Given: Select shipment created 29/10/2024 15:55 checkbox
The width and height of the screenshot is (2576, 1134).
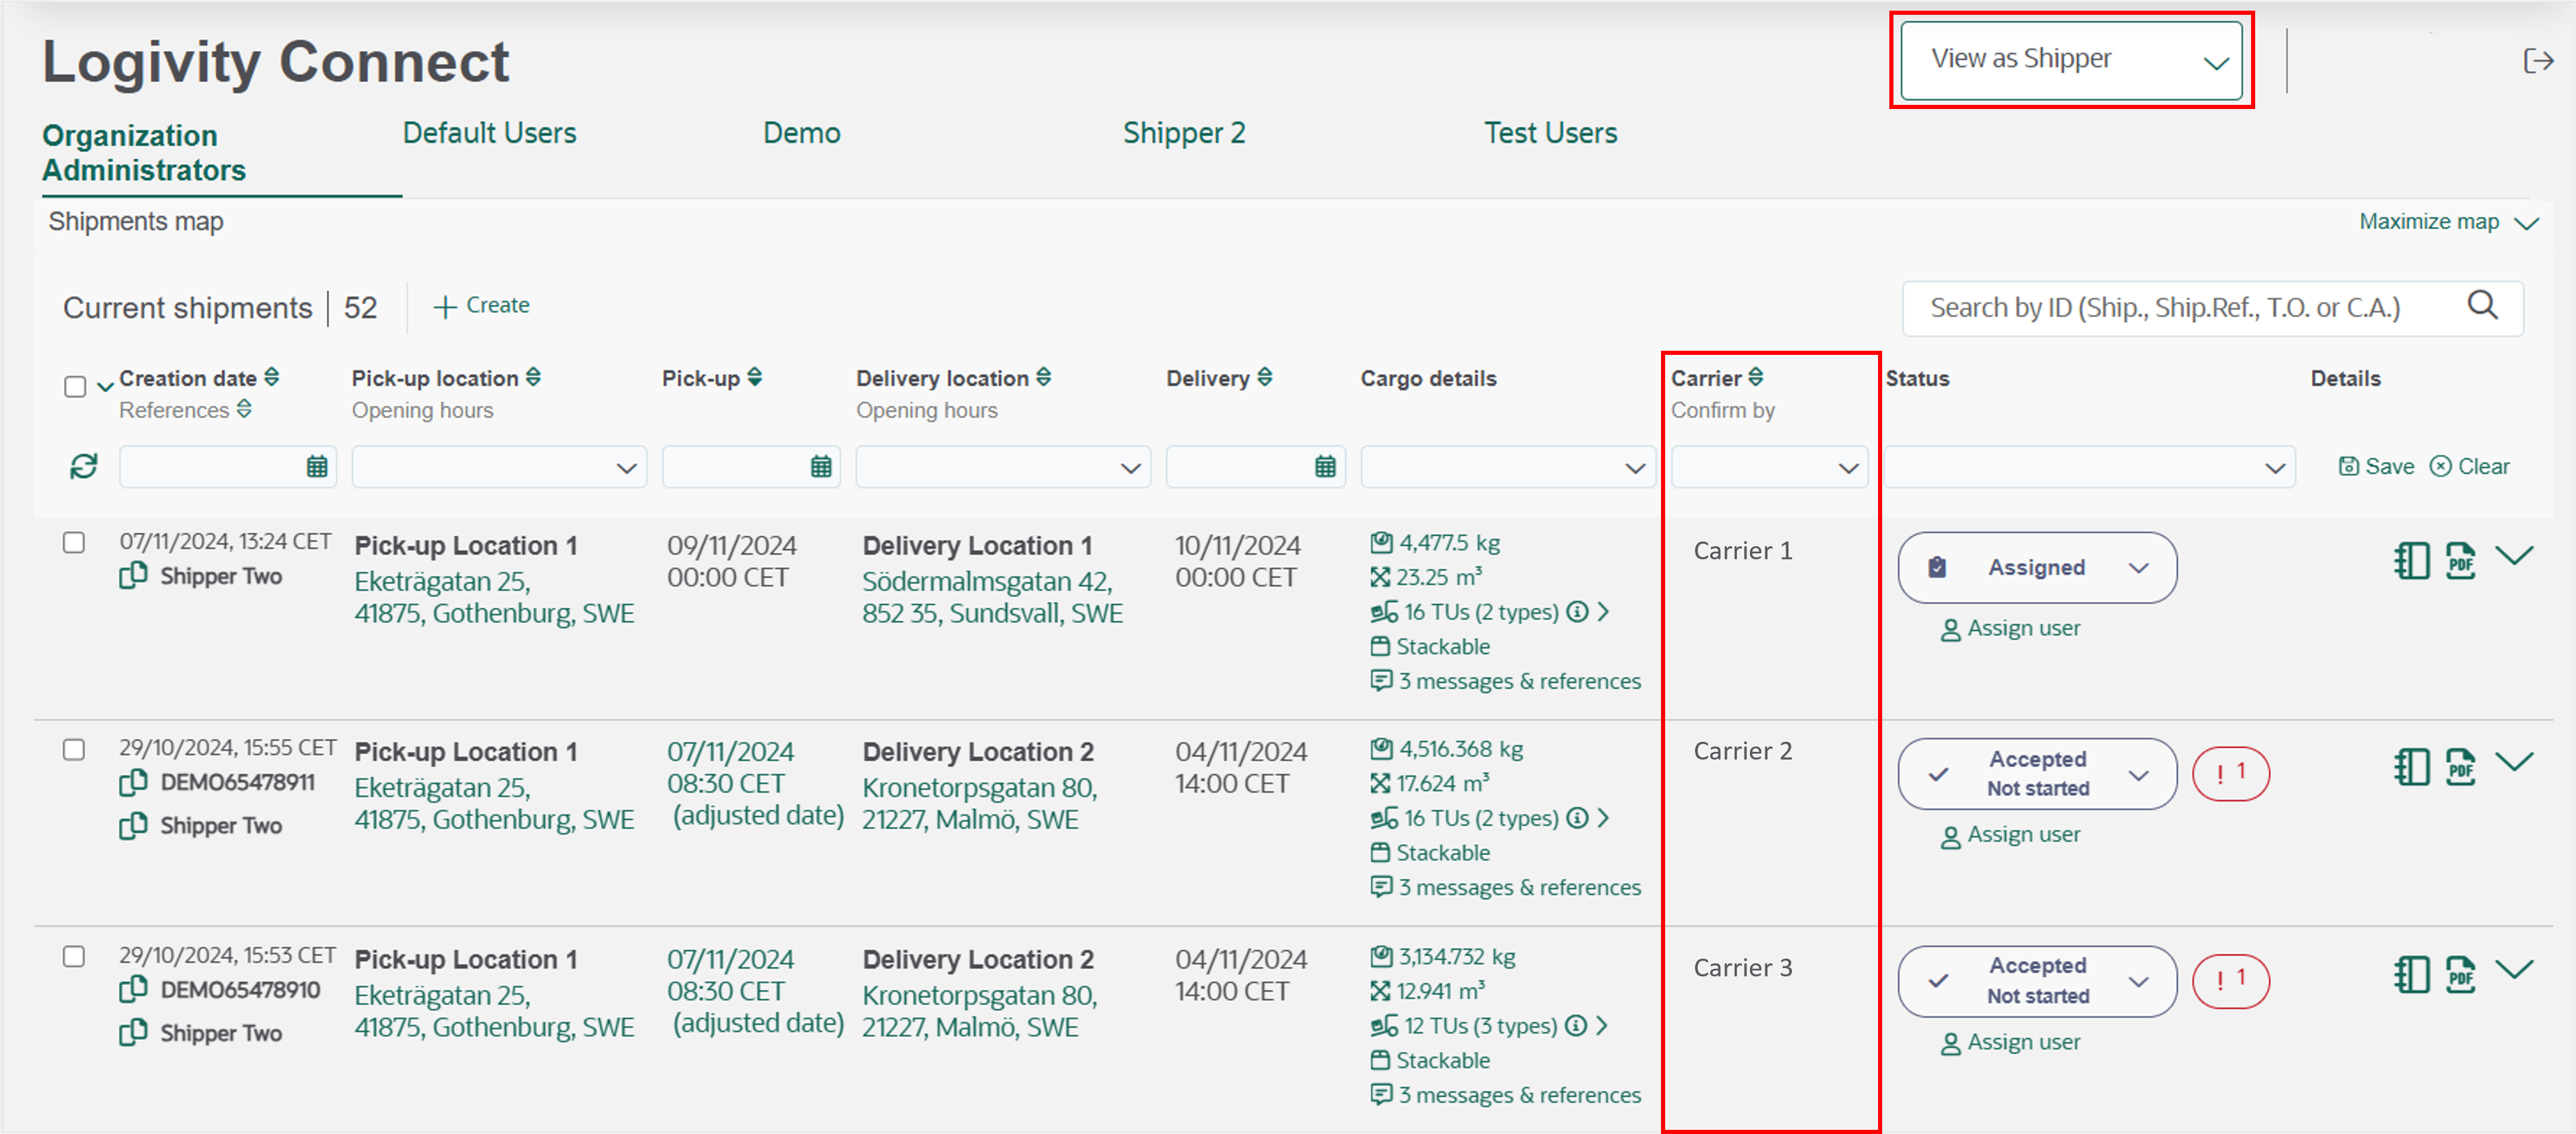Looking at the screenshot, I should (x=74, y=749).
